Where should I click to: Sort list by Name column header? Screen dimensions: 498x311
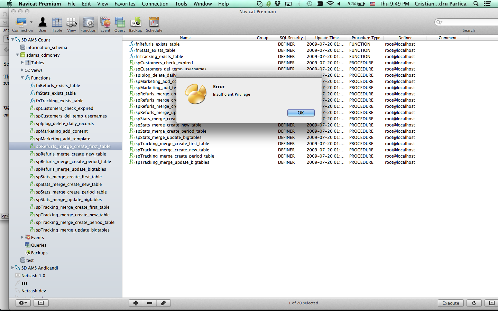(x=185, y=38)
